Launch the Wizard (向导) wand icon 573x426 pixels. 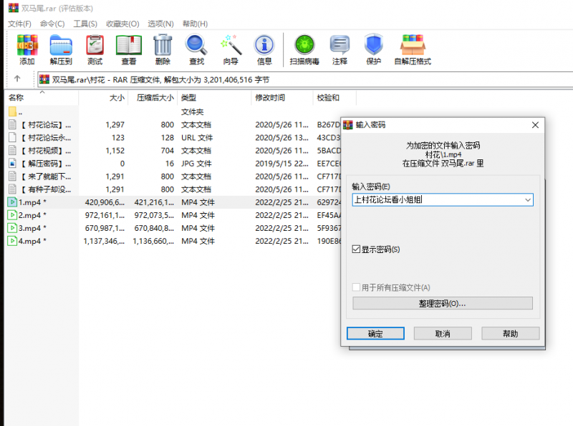231,49
